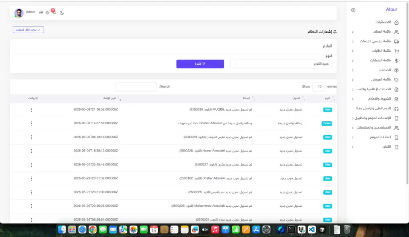Click the قائمة الحسابات dollar icon
This screenshot has width=409, height=237.
pyautogui.click(x=396, y=61)
